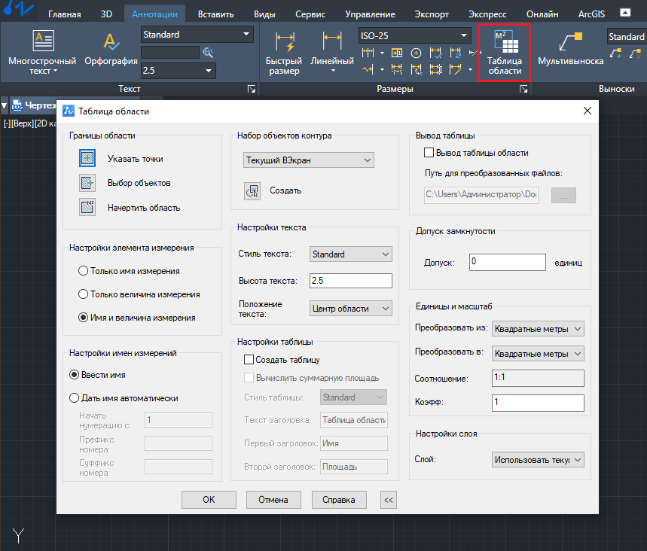
Task: Click the find text icon beside the search field
Action: coord(208,53)
